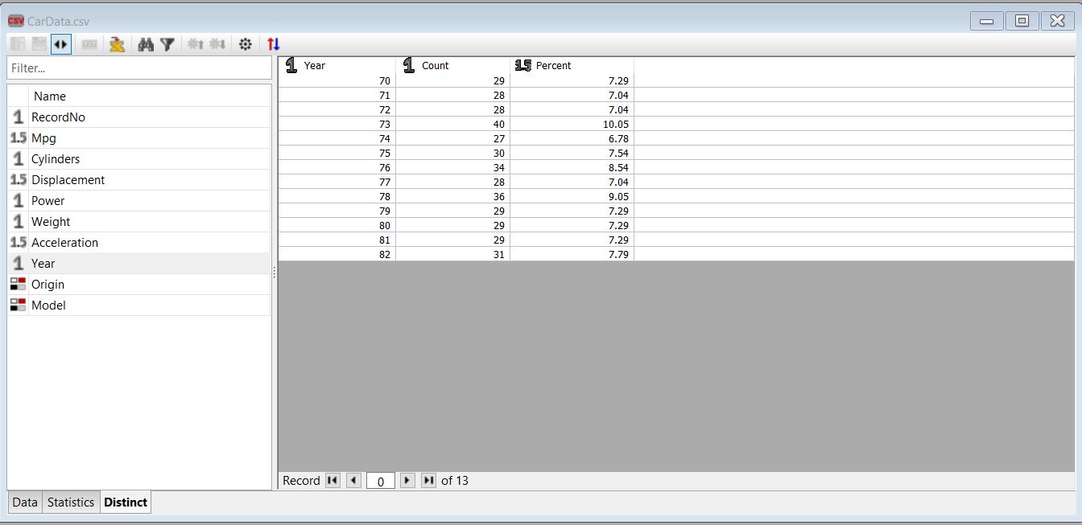Select the yellow extract/sample toolbar icon
The height and width of the screenshot is (525, 1082).
117,44
